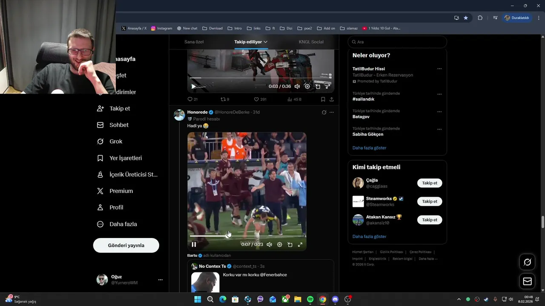The image size is (545, 306).
Task: Open options for the TatilBudur Hissi trend
Action: click(x=439, y=69)
